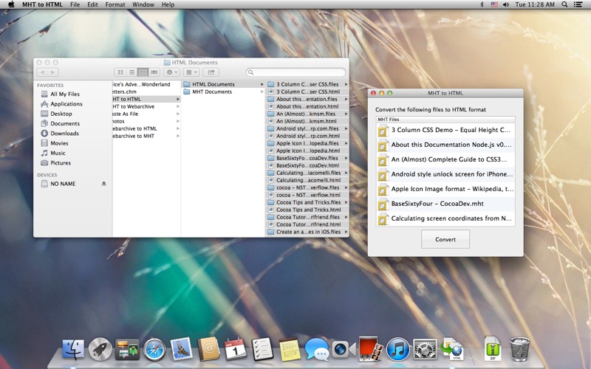Open iTunes music note icon in Dock
Viewport: 591px width, 369px height.
click(398, 349)
